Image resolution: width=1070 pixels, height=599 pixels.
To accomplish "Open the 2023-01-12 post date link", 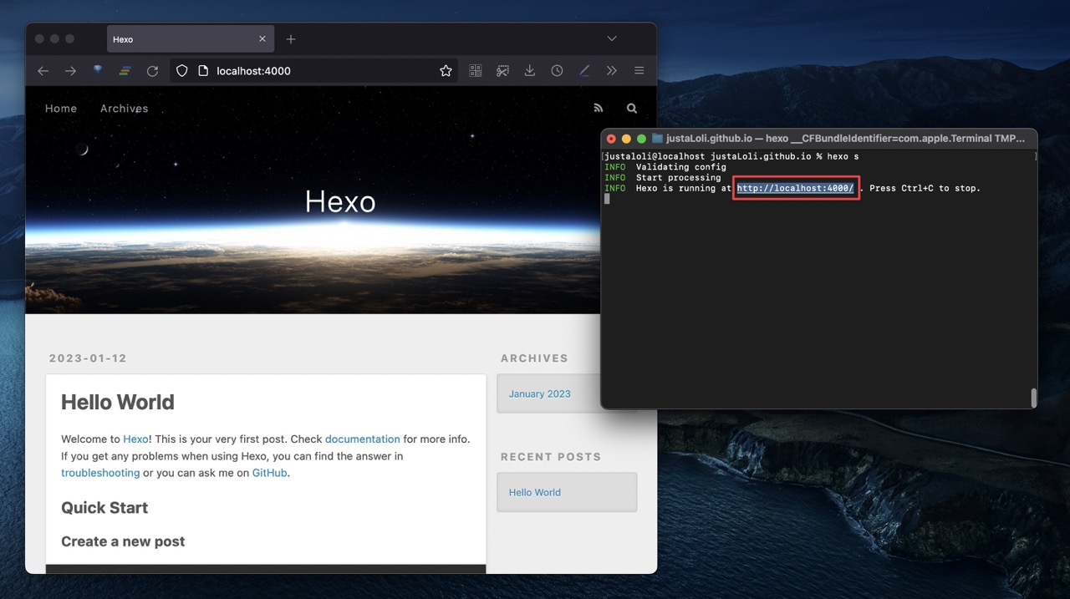I will [88, 358].
